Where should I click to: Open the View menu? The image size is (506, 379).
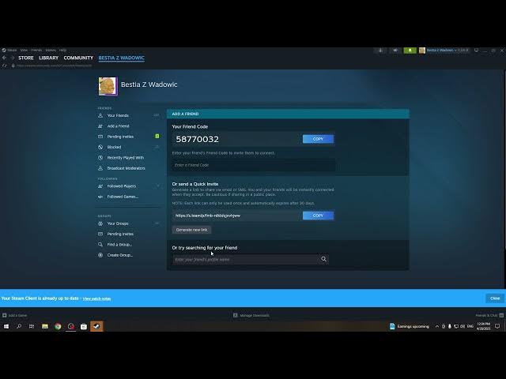click(24, 51)
